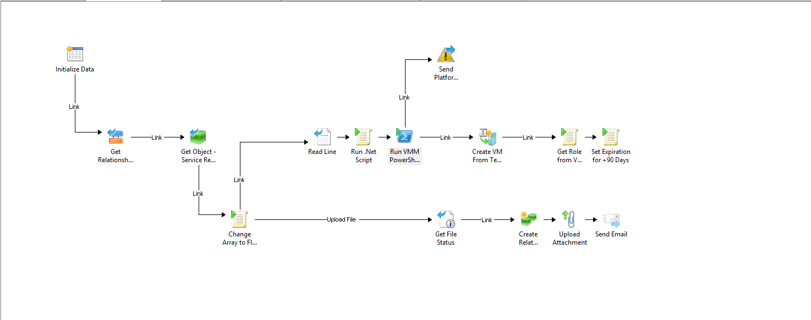Viewport: 811px width, 320px height.
Task: Click the Get Role from V... activity icon
Action: click(x=569, y=136)
